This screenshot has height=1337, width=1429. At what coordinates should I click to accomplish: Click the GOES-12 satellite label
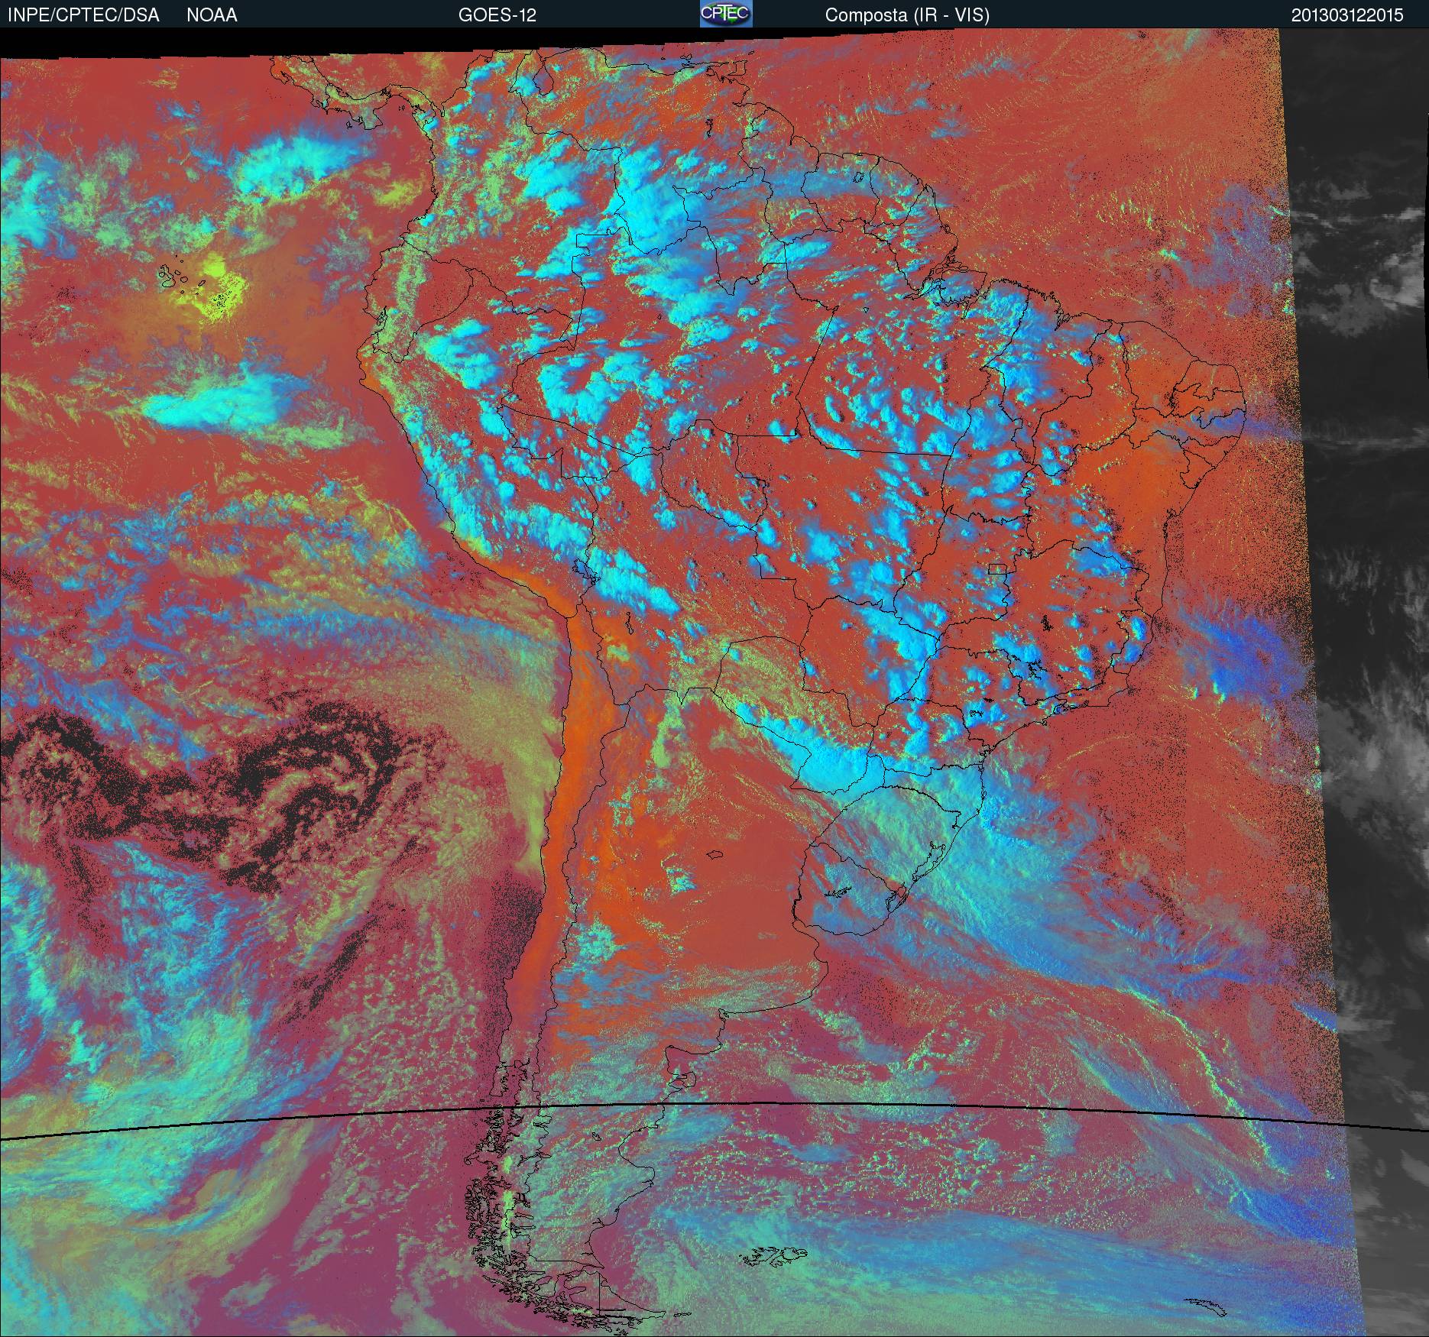tap(497, 15)
